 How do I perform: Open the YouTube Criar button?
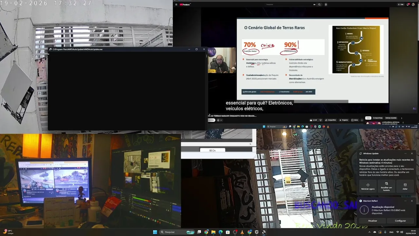point(401,4)
